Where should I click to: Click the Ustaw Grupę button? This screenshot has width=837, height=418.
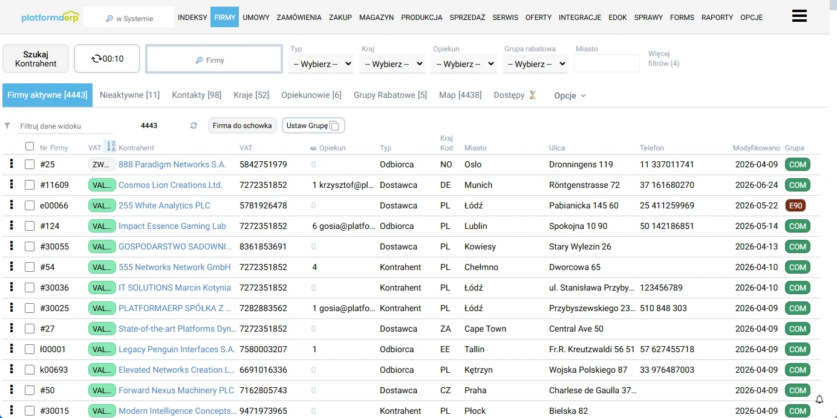[x=313, y=126]
